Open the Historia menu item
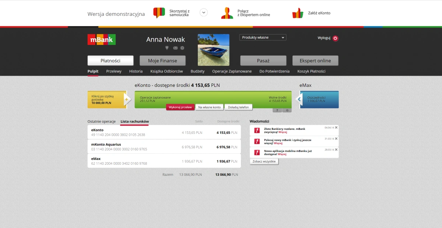Screen dimensions: 442x228 136,71
